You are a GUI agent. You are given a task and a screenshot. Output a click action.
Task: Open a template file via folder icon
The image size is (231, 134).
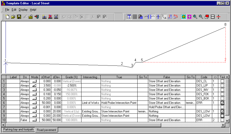pyautogui.click(x=13, y=17)
